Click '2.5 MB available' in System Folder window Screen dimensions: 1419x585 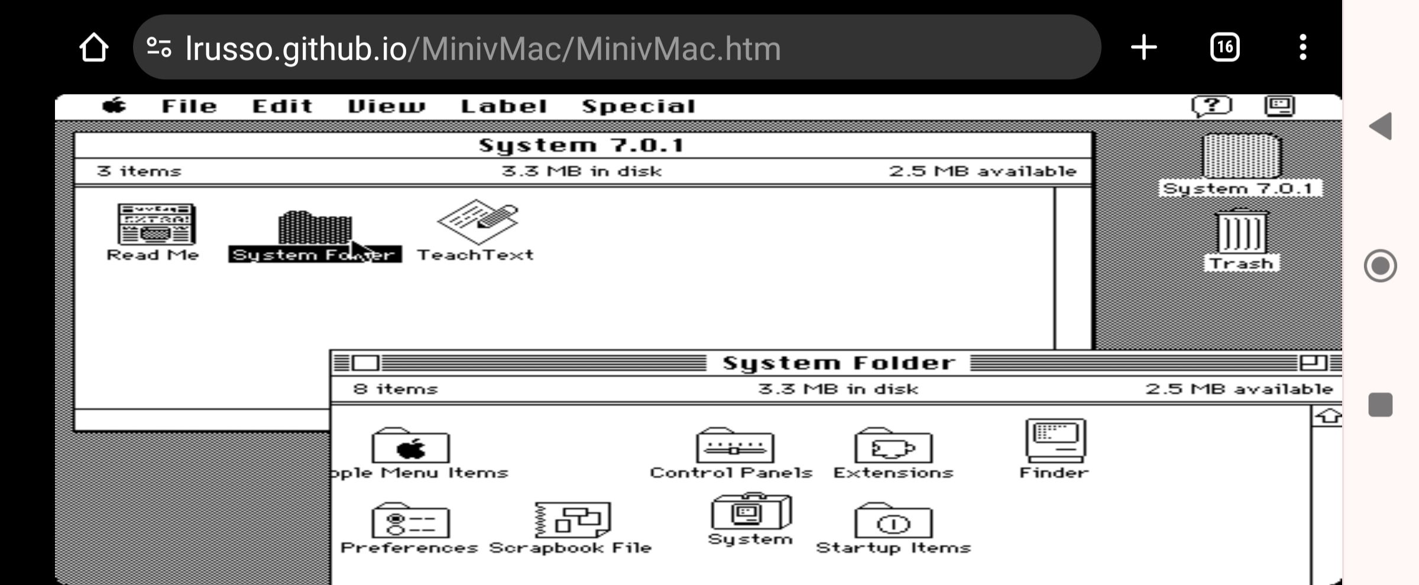pos(1239,389)
